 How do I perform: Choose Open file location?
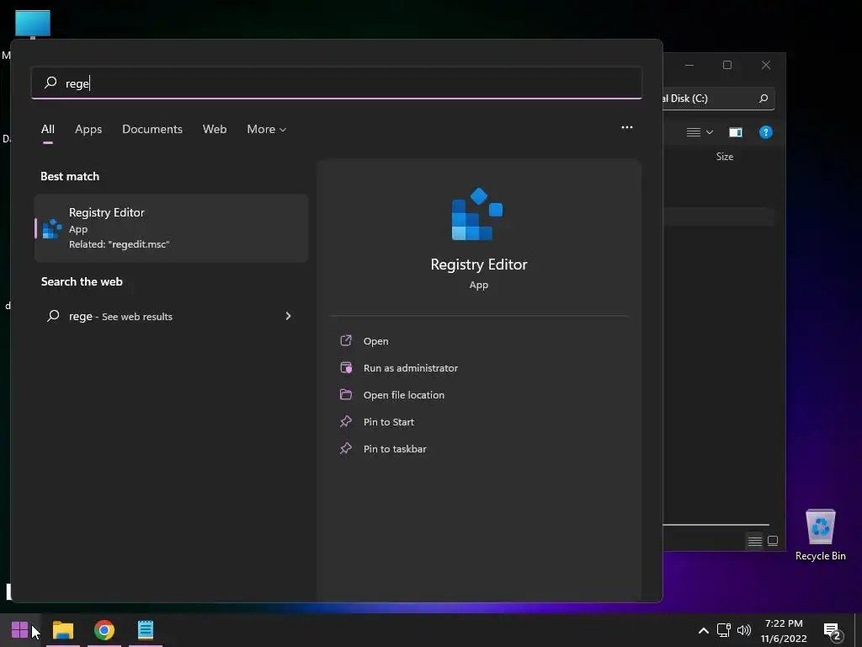point(403,395)
